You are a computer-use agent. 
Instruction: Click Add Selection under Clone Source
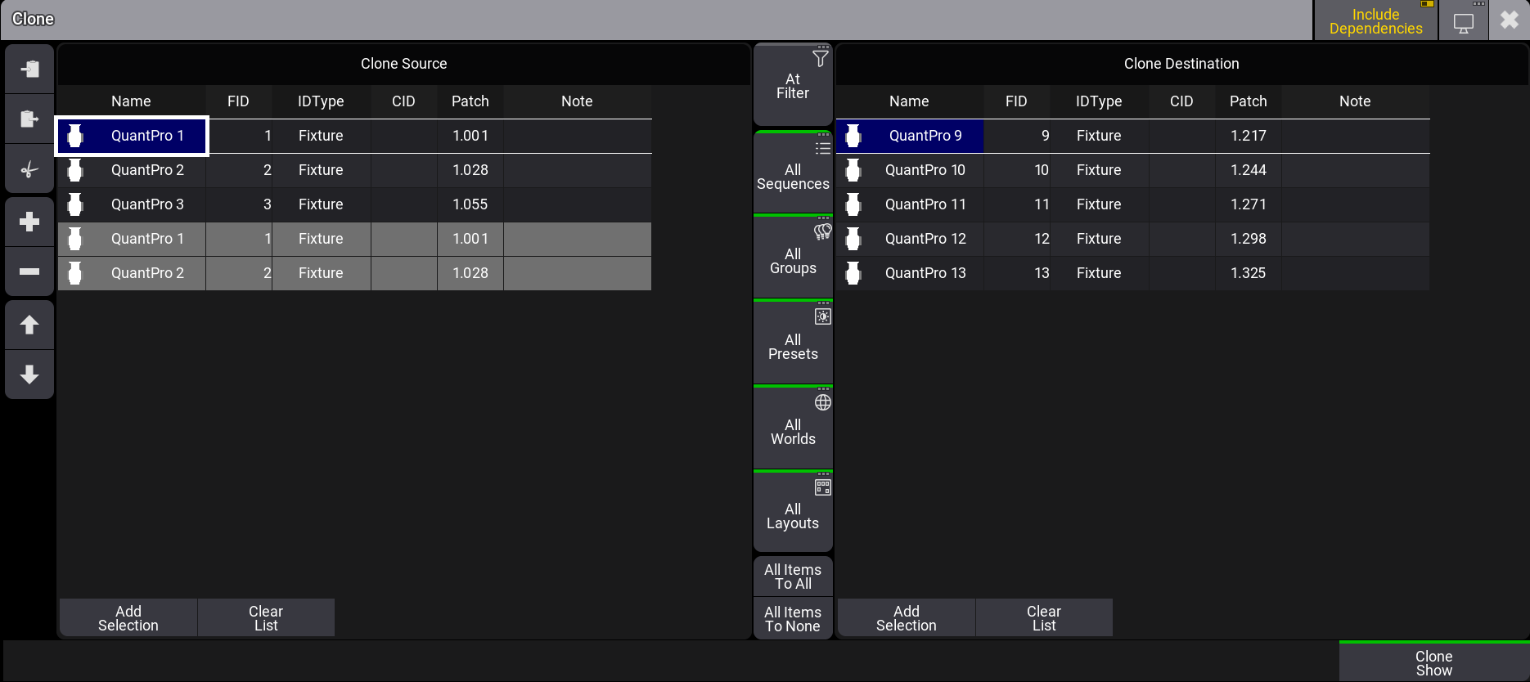pos(128,618)
